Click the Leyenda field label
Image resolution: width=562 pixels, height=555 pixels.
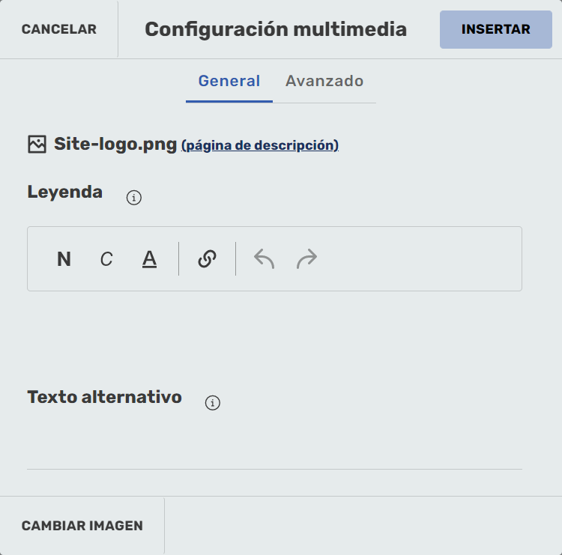pyautogui.click(x=65, y=192)
